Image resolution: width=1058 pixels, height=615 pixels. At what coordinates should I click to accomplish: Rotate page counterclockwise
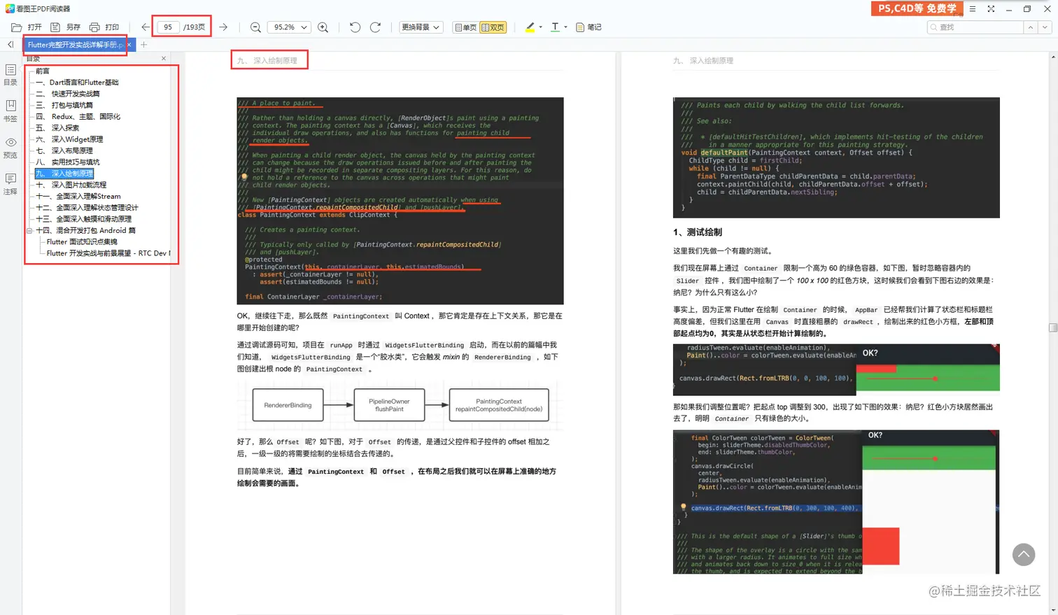tap(355, 27)
